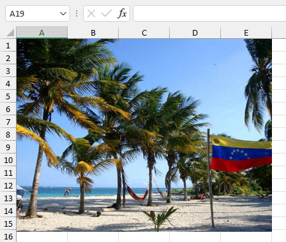The height and width of the screenshot is (242, 286).
Task: Select row 15 header
Action: (8, 224)
